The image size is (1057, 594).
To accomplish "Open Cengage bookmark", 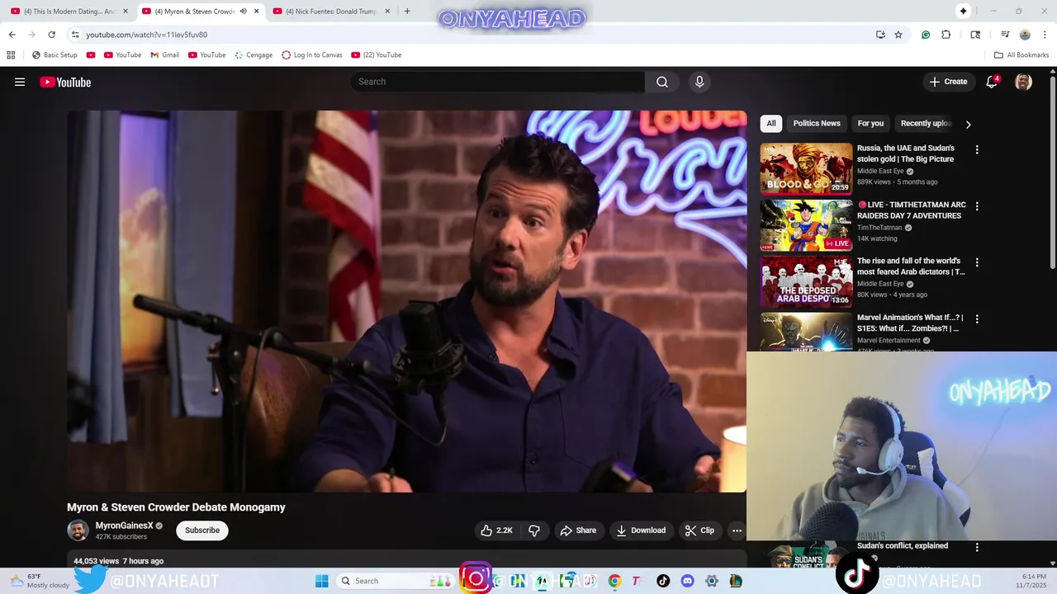I will pos(254,55).
